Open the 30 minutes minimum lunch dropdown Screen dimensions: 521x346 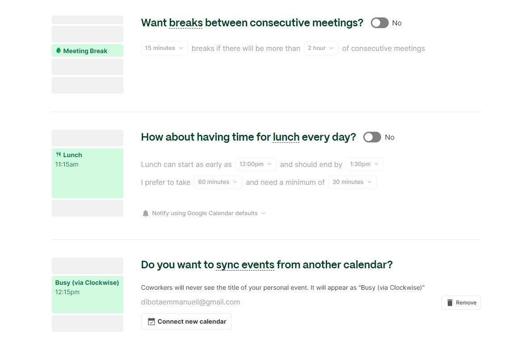click(x=352, y=182)
